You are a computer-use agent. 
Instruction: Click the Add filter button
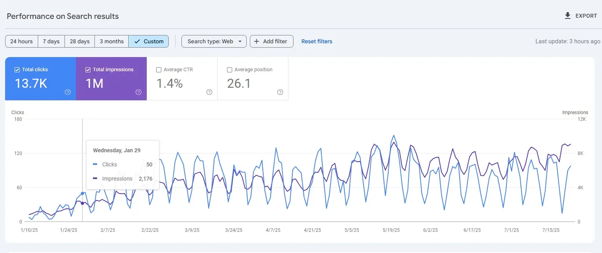[x=271, y=41]
